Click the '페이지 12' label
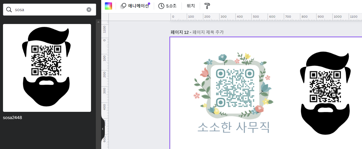 (x=179, y=32)
